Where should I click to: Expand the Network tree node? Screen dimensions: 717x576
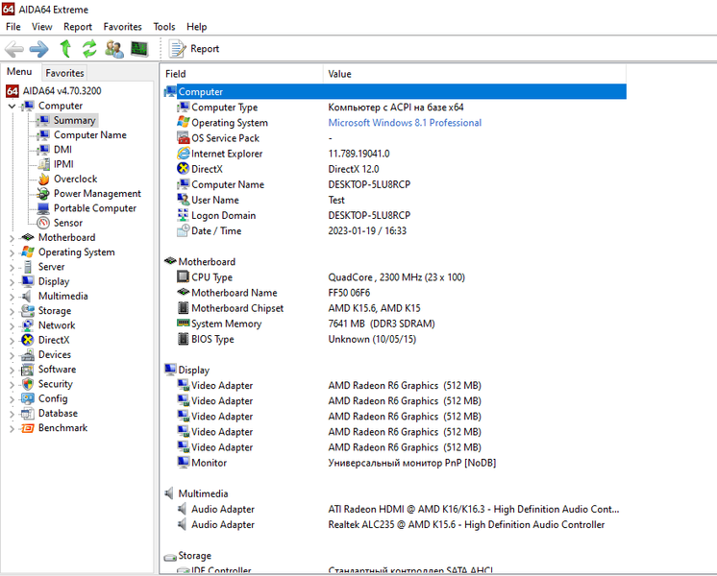(12, 325)
